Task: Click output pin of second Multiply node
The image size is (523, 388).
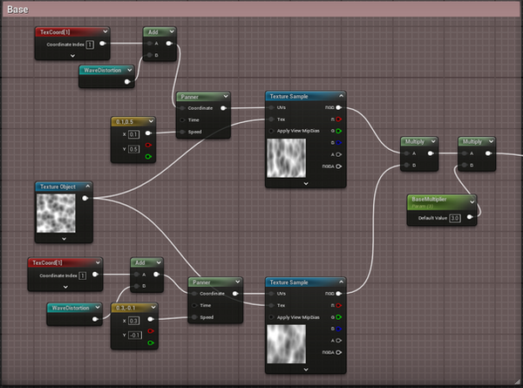Action: 488,153
